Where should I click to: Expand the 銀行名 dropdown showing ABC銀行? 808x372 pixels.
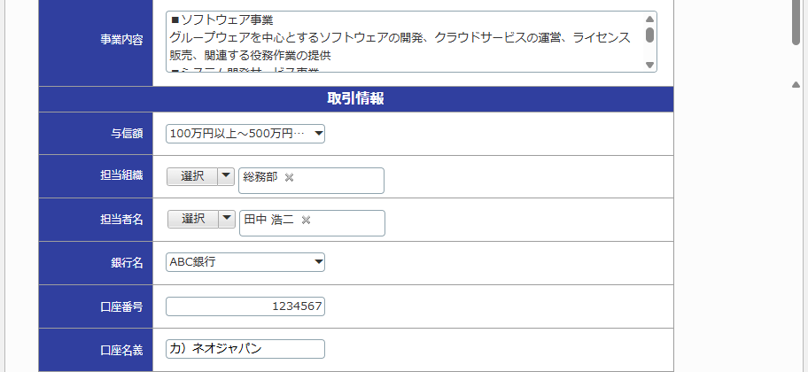click(x=245, y=262)
